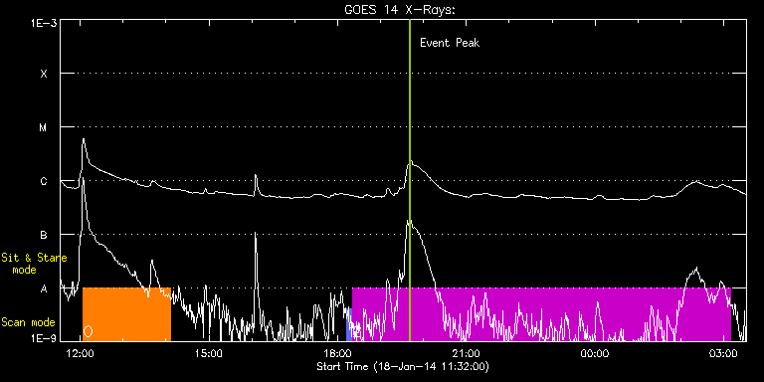Select the magenta scan observation block
764x382 pixels.
(x=541, y=314)
